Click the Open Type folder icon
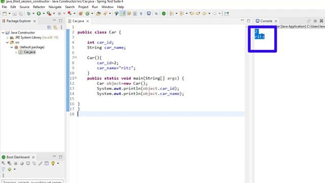325x183 pixels. pyautogui.click(x=99, y=14)
